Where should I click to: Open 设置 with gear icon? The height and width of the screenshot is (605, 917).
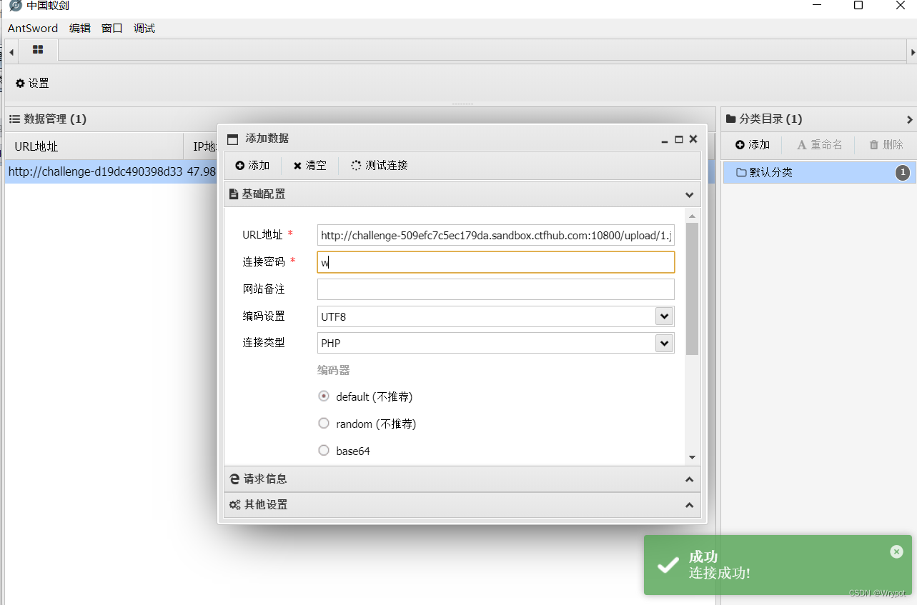coord(32,84)
